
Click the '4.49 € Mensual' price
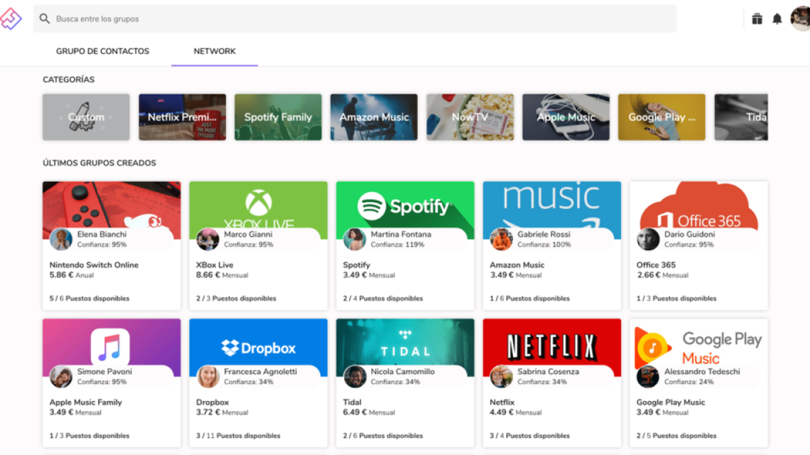tap(516, 413)
